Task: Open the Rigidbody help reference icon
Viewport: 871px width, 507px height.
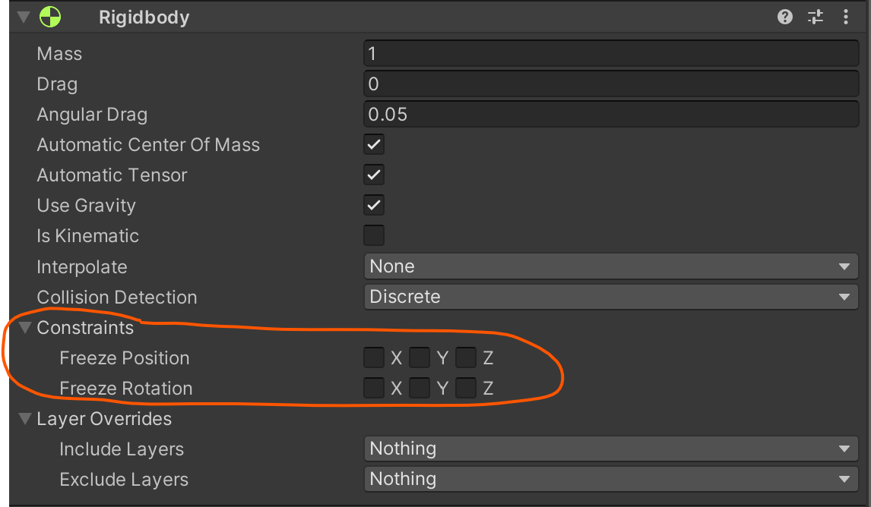Action: pyautogui.click(x=785, y=17)
